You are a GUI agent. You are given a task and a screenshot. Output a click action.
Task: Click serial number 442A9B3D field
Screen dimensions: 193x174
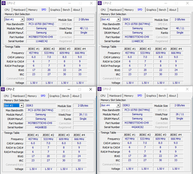click(x=41, y=127)
